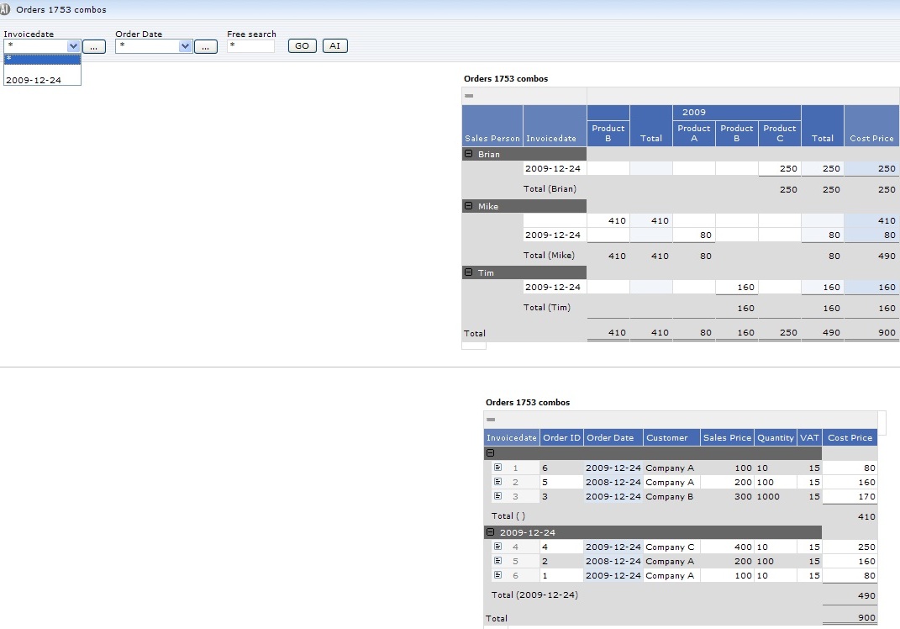This screenshot has width=900, height=629.
Task: Open the detail icon for row 3
Action: click(497, 496)
